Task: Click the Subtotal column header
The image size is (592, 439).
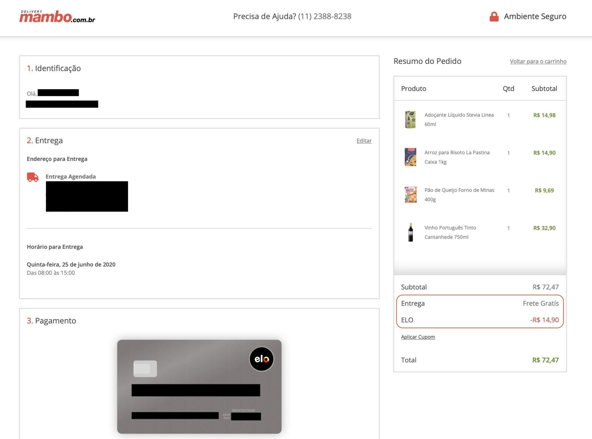Action: coord(544,89)
